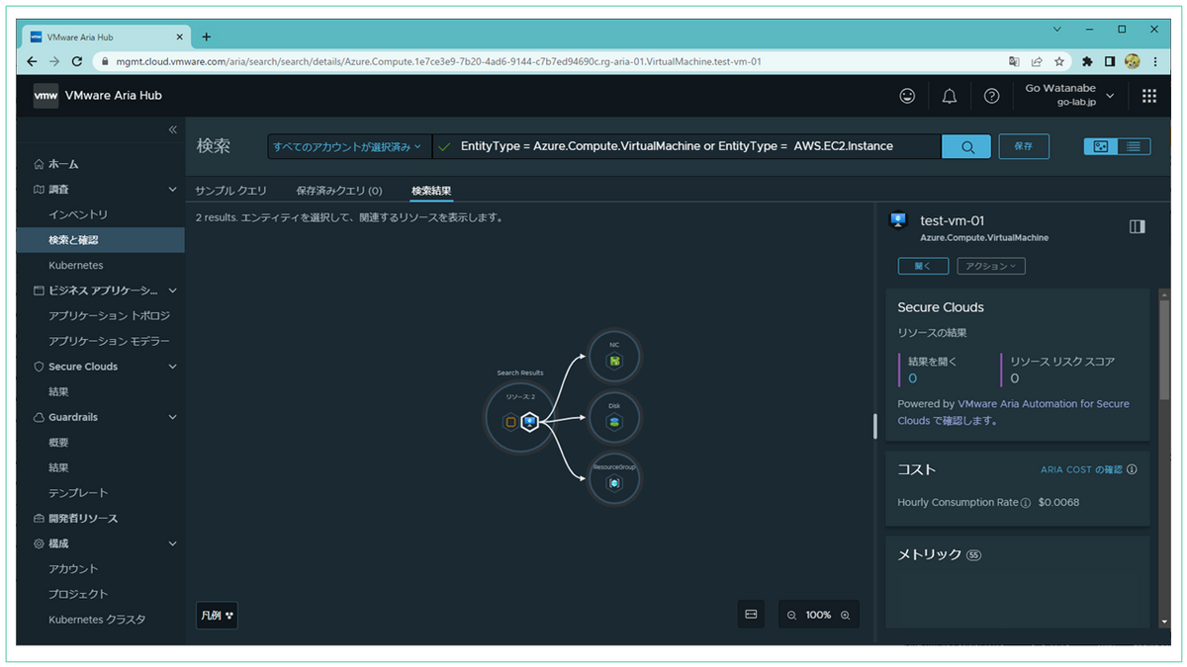Click the EntityType search query field
1187x667 pixels.
pyautogui.click(x=686, y=146)
